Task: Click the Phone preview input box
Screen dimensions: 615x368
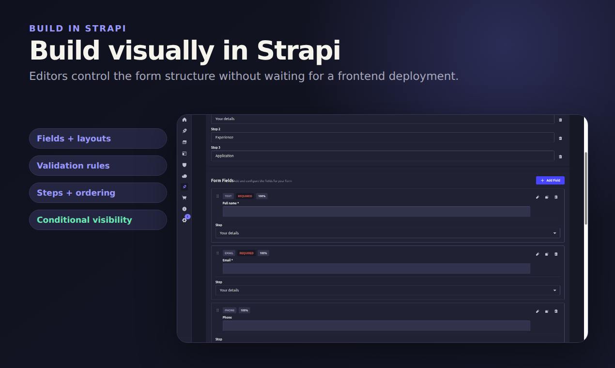Action: coord(376,326)
